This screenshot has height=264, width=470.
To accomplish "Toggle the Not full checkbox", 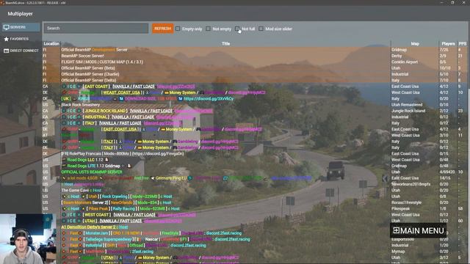I will 237,29.
